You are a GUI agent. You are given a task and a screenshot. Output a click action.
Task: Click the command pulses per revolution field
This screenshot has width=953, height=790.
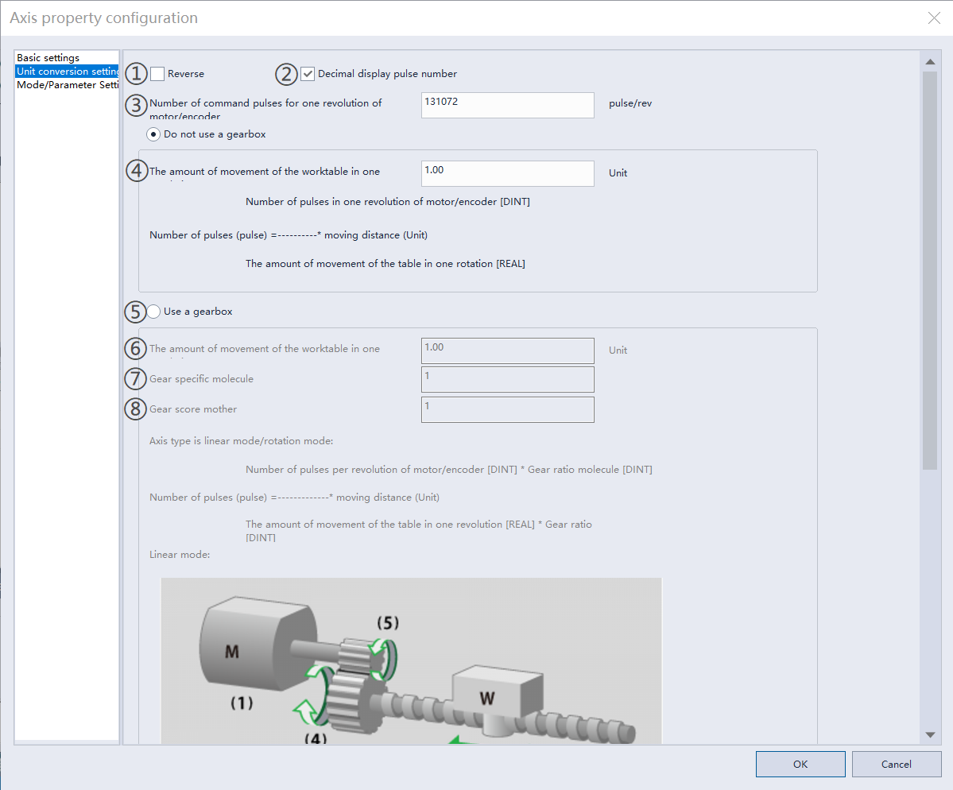(507, 105)
